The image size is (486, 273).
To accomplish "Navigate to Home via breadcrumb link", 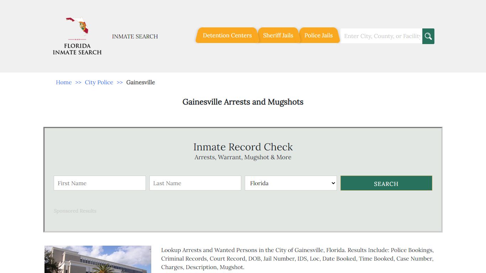I will (64, 82).
